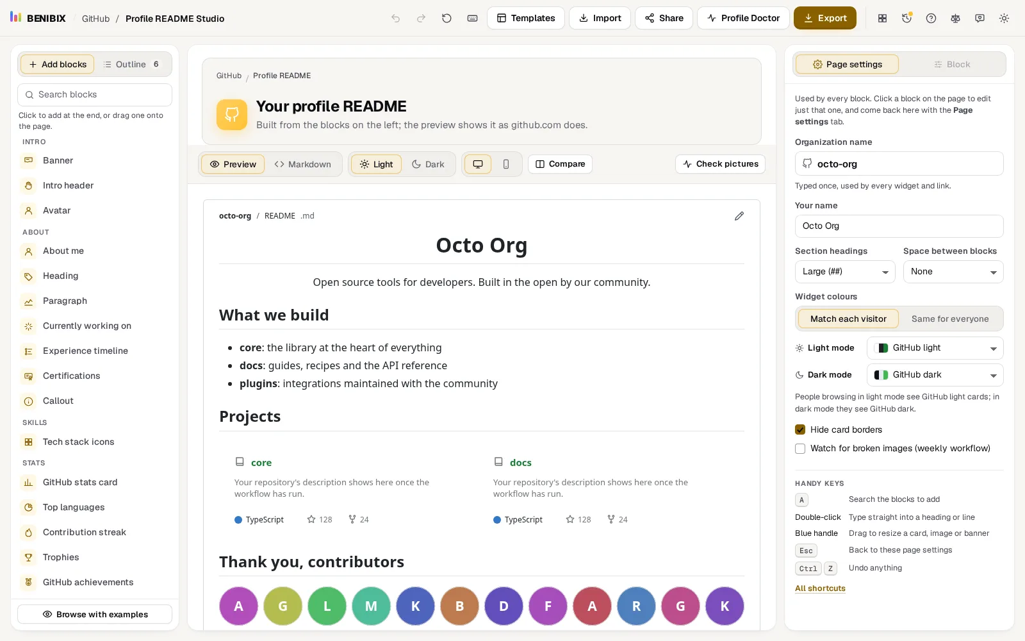This screenshot has height=641, width=1025.
Task: Open Dark mode theme dropdown GitHub dark
Action: [935, 375]
